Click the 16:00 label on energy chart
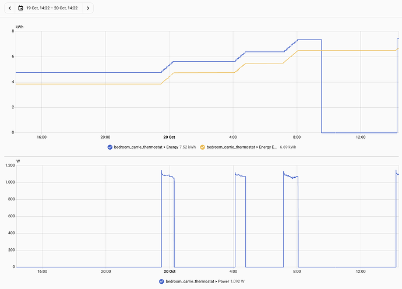402x289 pixels. (41, 137)
